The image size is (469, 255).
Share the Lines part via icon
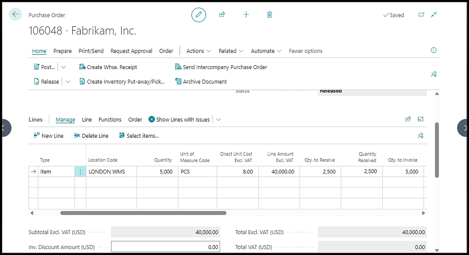pos(408,119)
